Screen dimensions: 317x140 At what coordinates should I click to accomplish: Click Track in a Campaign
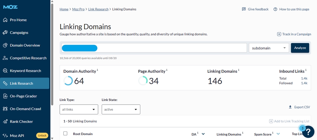click(294, 34)
